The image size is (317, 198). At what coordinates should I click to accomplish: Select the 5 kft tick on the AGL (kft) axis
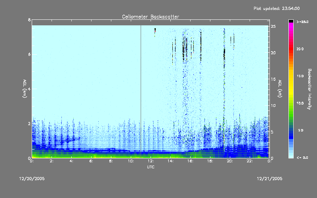tap(272, 132)
